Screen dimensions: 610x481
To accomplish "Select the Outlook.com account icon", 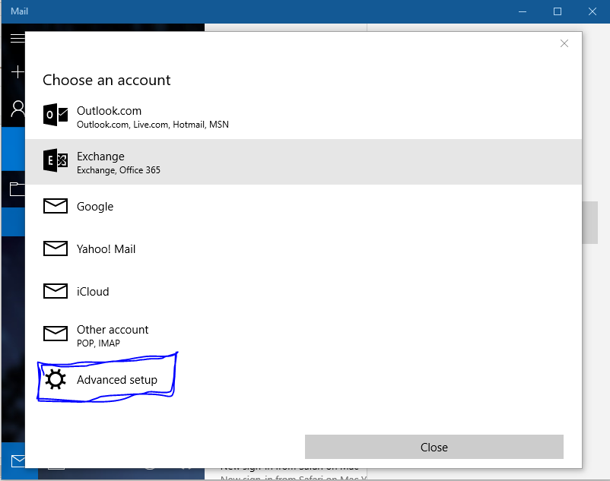I will (x=55, y=115).
